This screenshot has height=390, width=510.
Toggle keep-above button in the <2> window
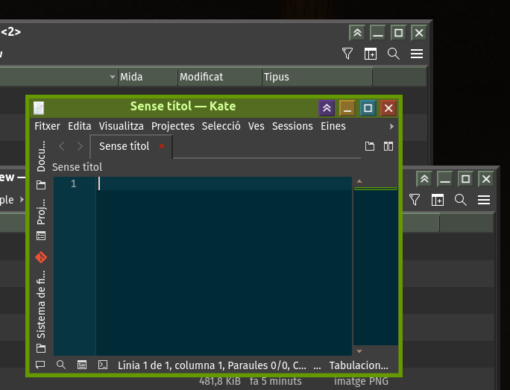(x=357, y=33)
